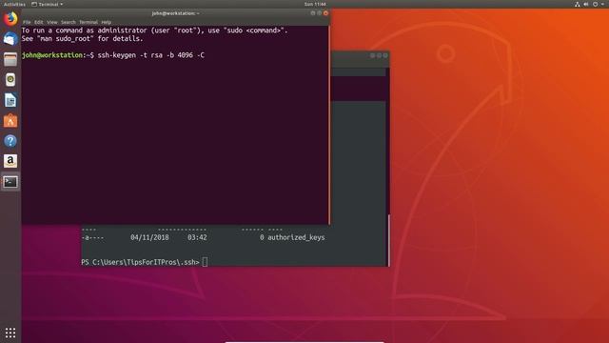Click the john@workstation window title bar
This screenshot has width=609, height=343.
[x=175, y=13]
